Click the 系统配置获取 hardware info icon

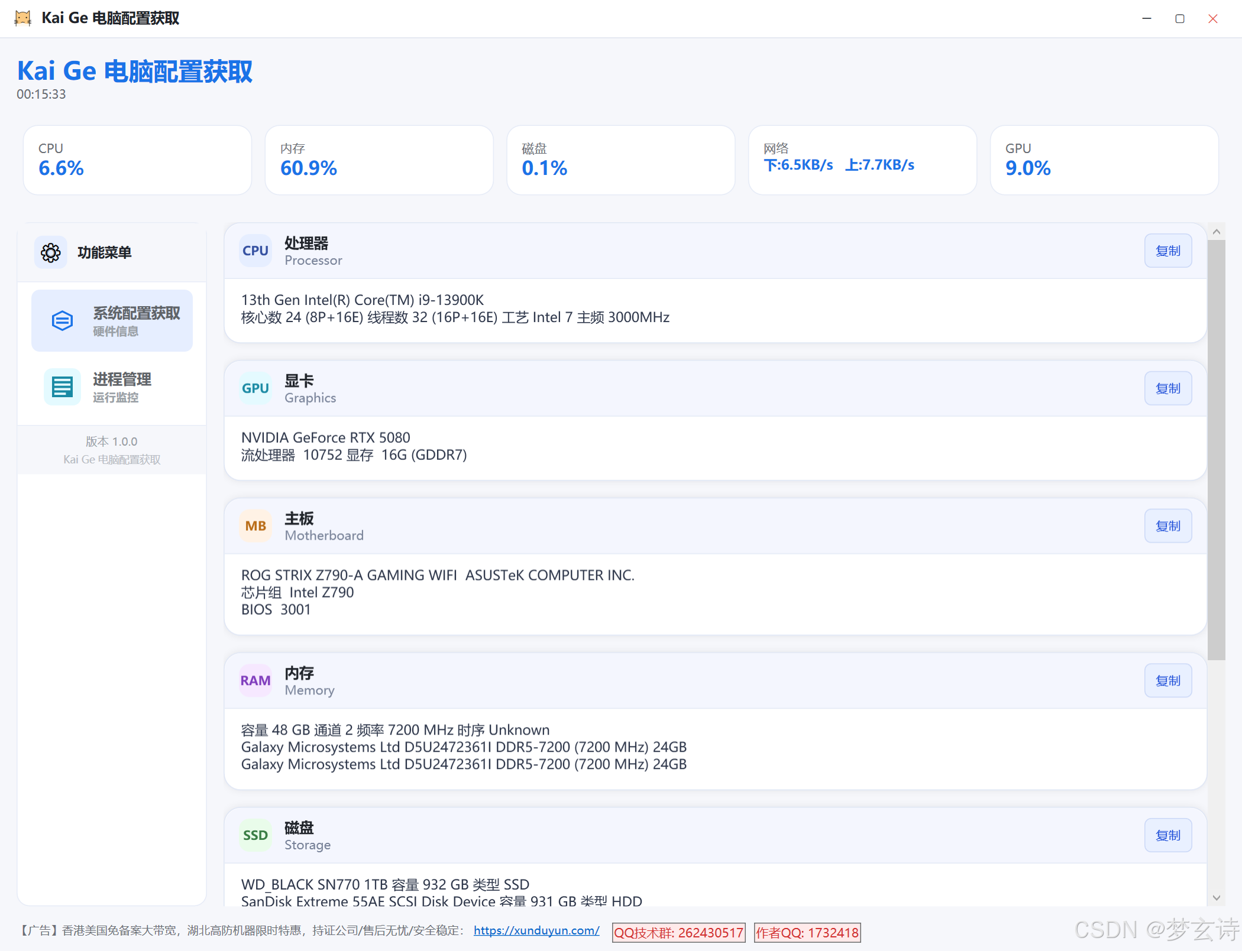pos(62,320)
